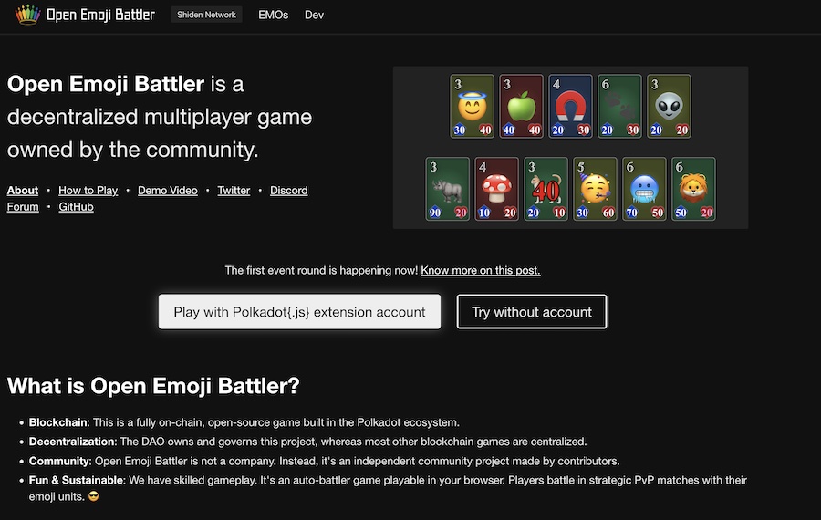Open the 'Know more on this post' link
Image resolution: width=821 pixels, height=520 pixels.
481,271
